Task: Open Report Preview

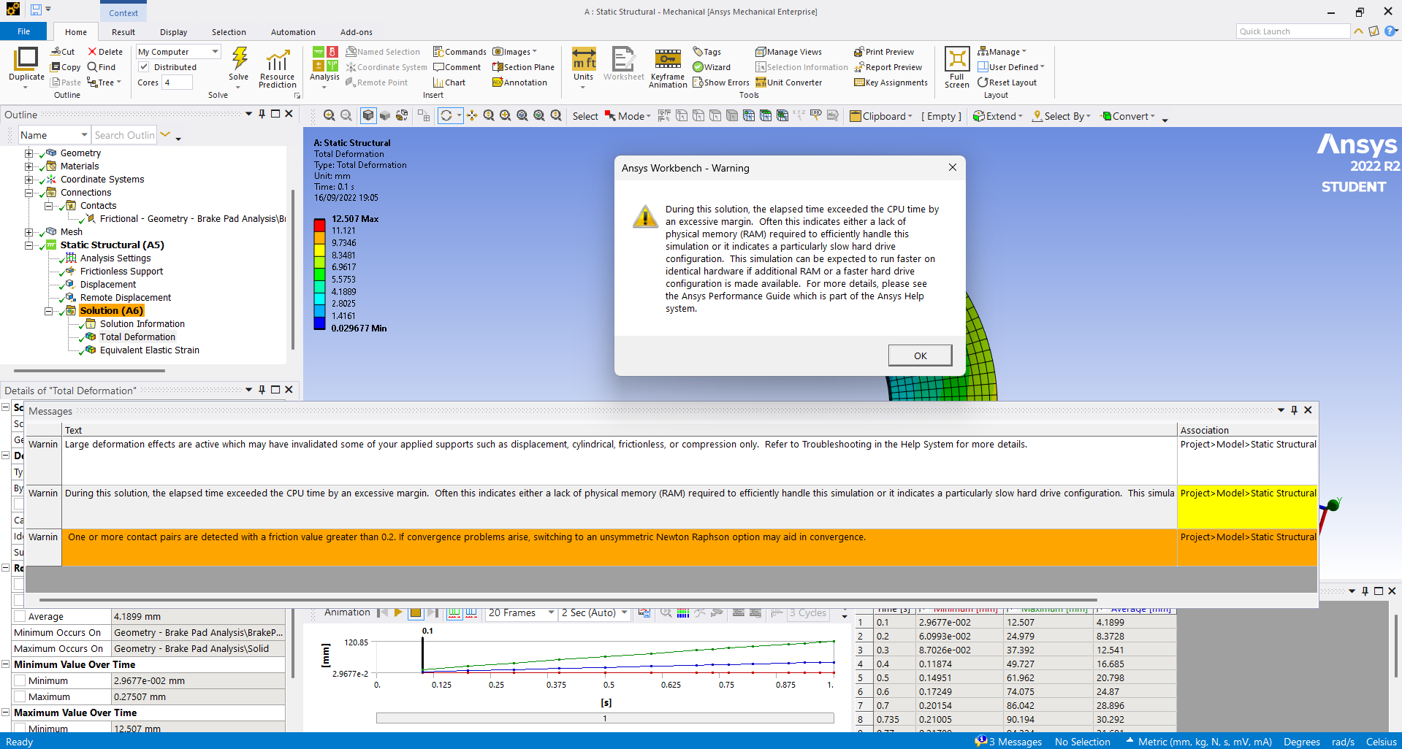Action: (888, 67)
